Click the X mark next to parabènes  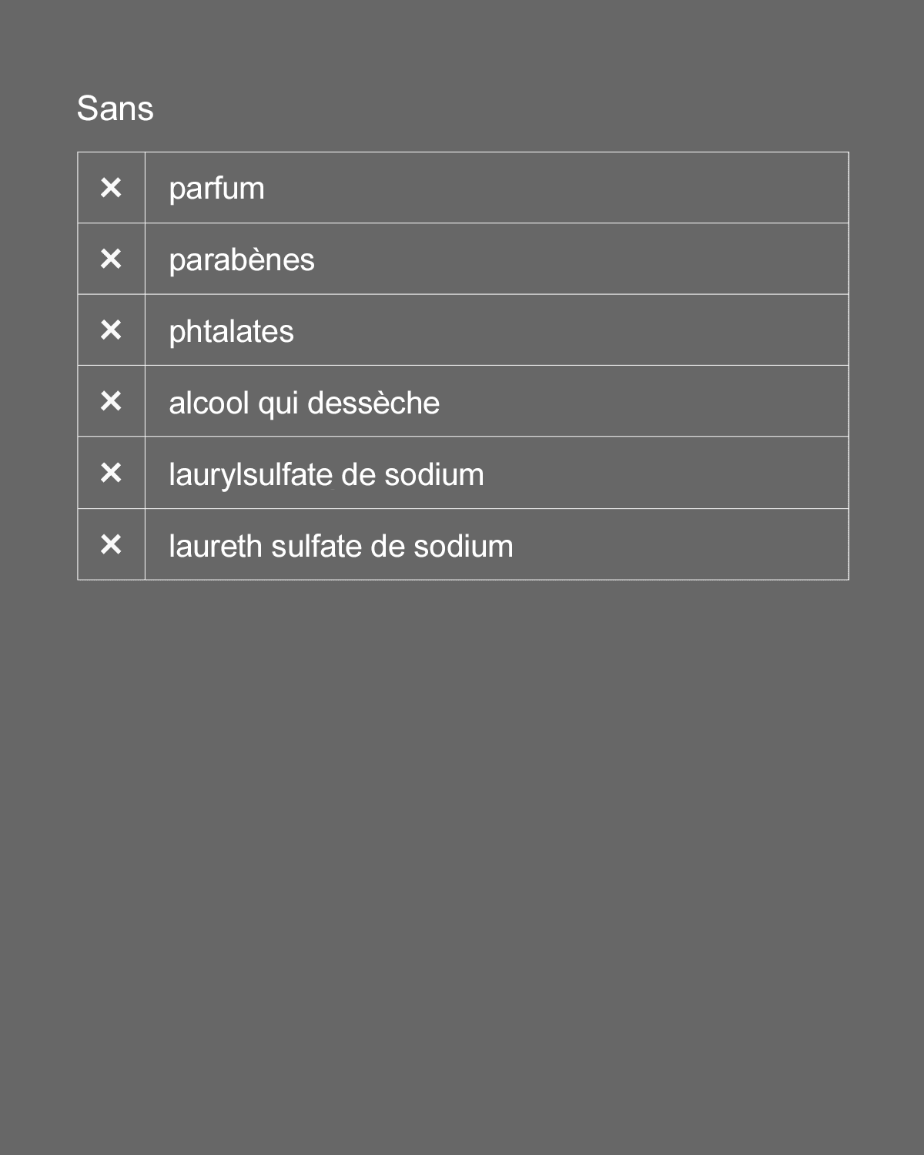coord(111,259)
